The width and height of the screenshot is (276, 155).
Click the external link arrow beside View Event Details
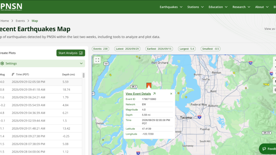[x=154, y=94]
